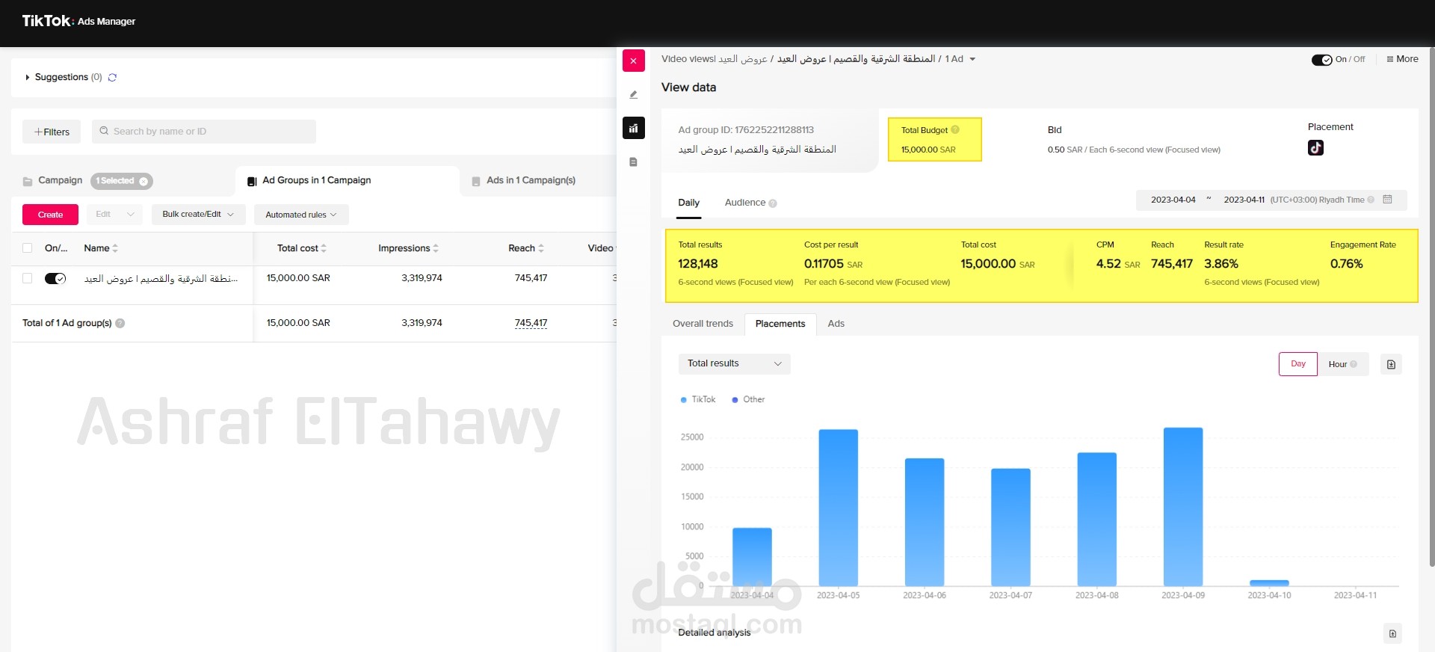This screenshot has height=652, width=1435.
Task: Click the 3,319,974 impressions cell in ad group row
Action: [422, 278]
